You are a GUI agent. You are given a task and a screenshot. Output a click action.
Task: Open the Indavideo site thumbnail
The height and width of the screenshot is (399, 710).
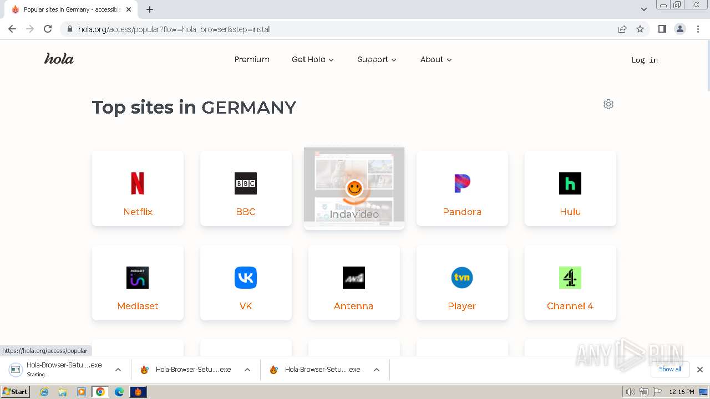tap(354, 188)
